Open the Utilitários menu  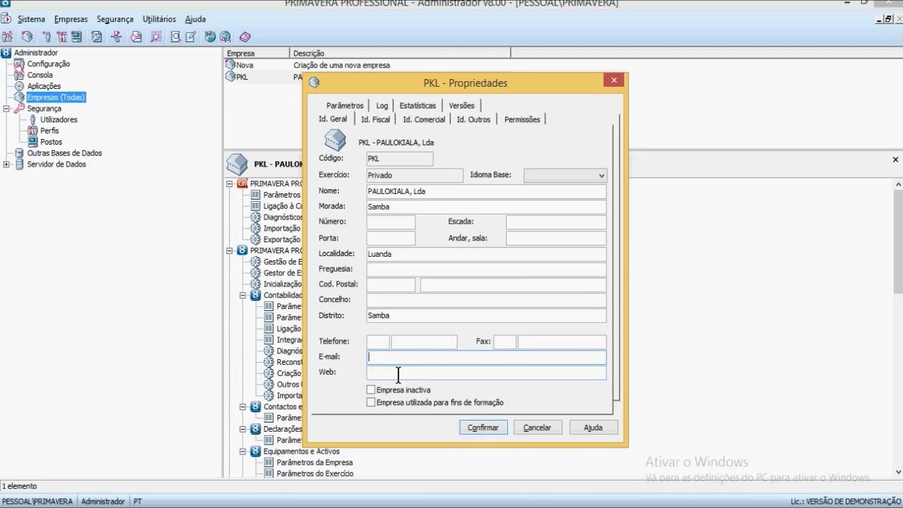point(159,19)
